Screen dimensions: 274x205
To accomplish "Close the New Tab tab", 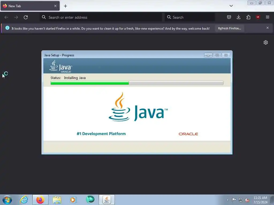I will click(55, 6).
